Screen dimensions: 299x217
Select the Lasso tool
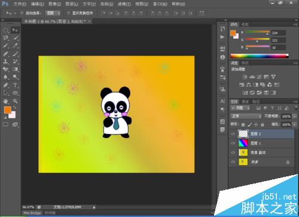[6, 38]
